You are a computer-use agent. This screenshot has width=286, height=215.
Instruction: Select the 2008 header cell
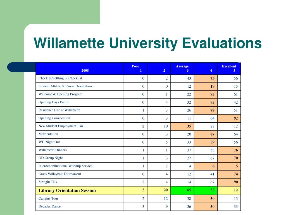(x=80, y=69)
